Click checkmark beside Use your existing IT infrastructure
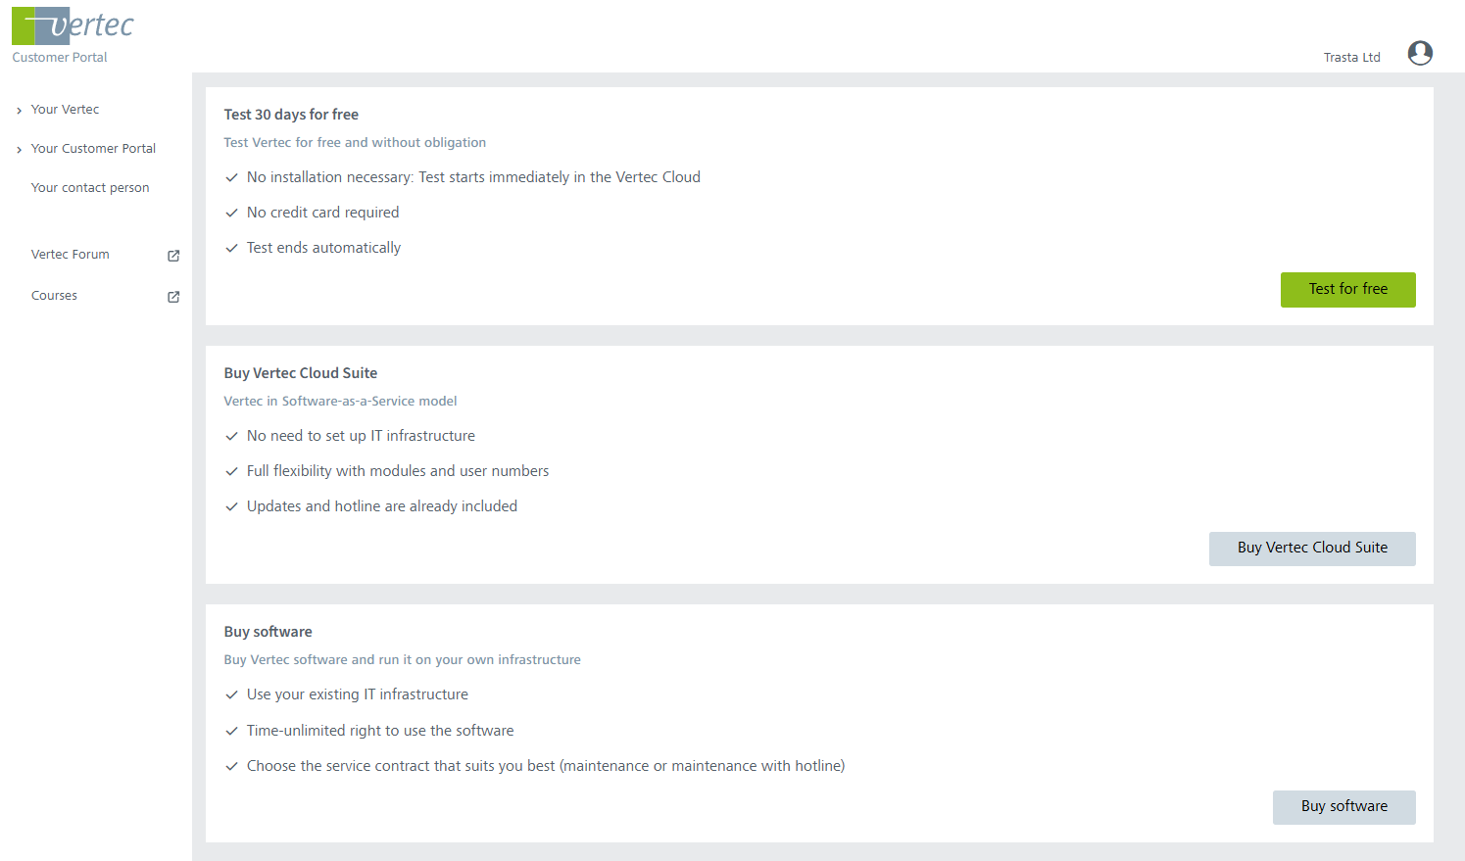The width and height of the screenshot is (1465, 861). (x=232, y=694)
